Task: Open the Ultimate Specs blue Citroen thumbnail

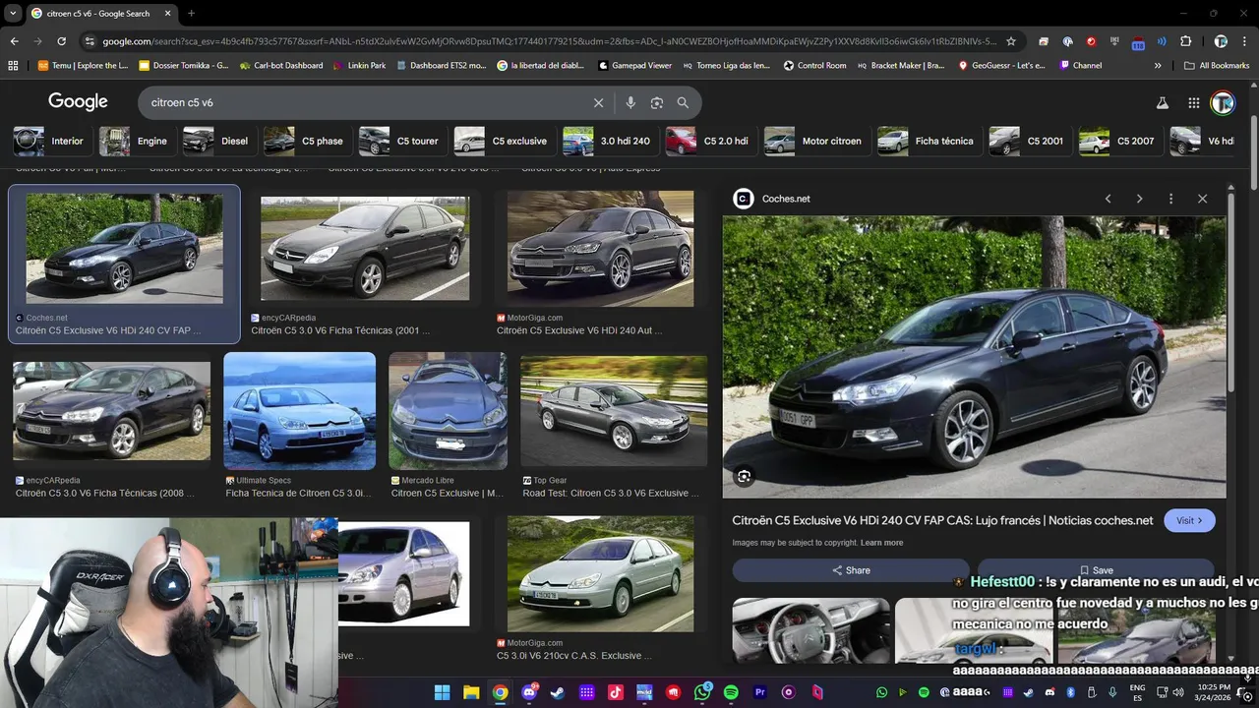Action: (299, 411)
